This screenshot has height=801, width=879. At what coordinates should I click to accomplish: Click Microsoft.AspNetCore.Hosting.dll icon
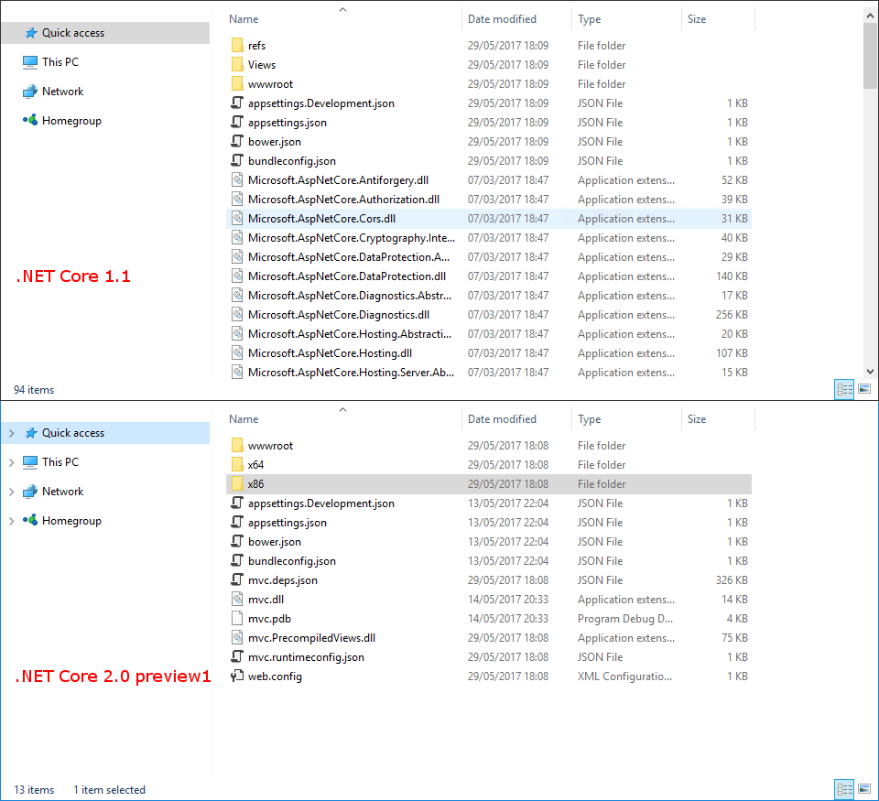point(238,352)
